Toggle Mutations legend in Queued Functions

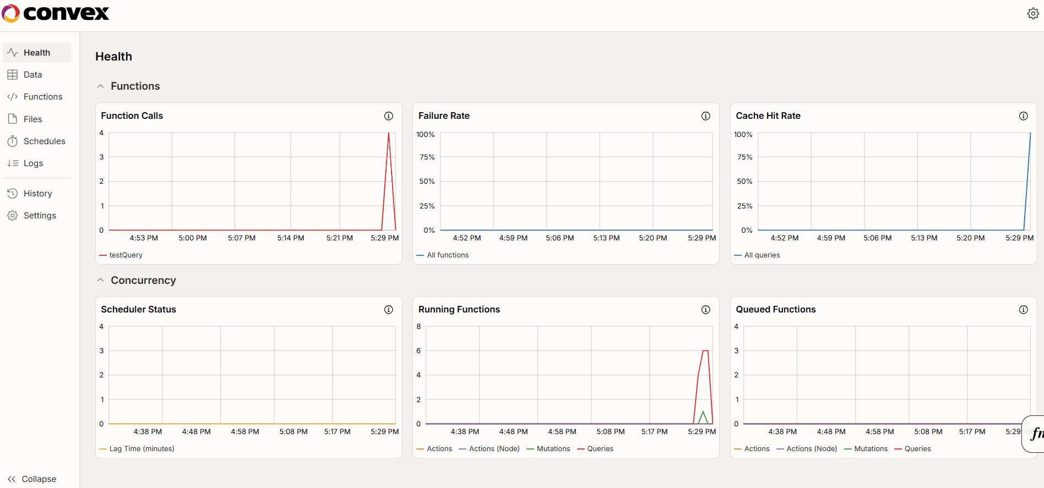[x=866, y=449]
